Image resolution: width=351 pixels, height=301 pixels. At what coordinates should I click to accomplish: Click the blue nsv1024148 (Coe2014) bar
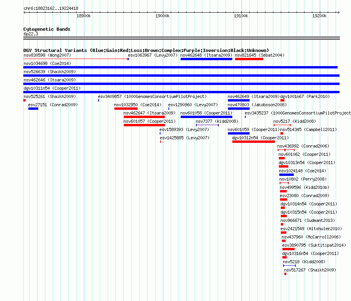[x=287, y=175]
